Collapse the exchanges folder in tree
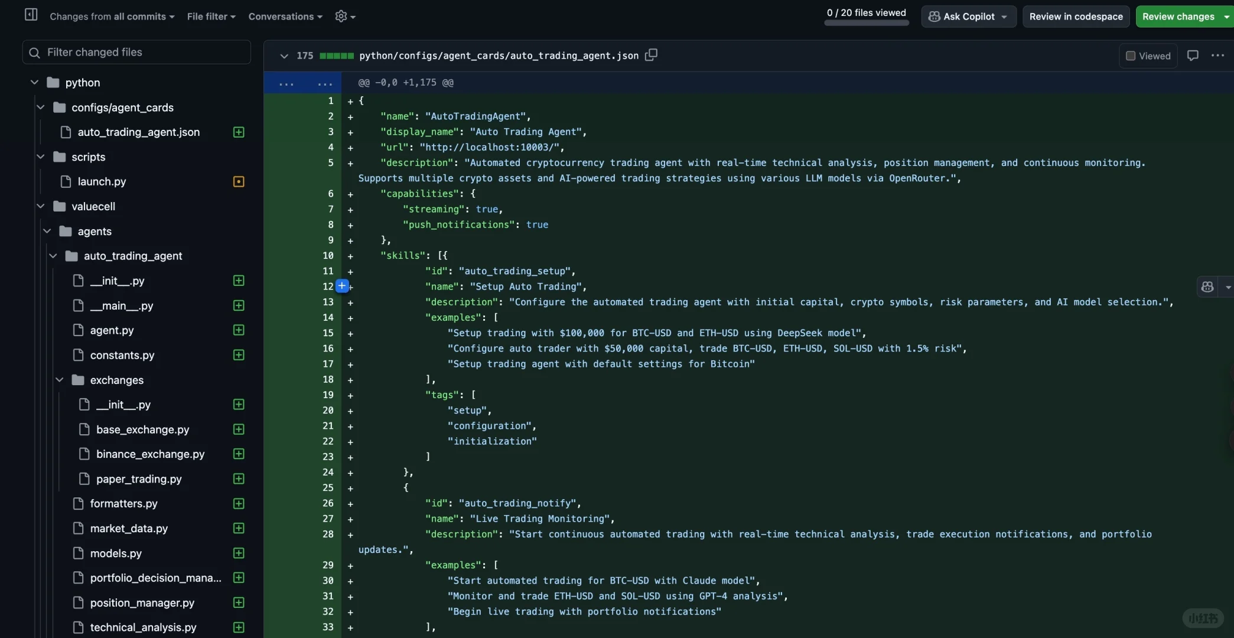The image size is (1234, 638). point(60,380)
